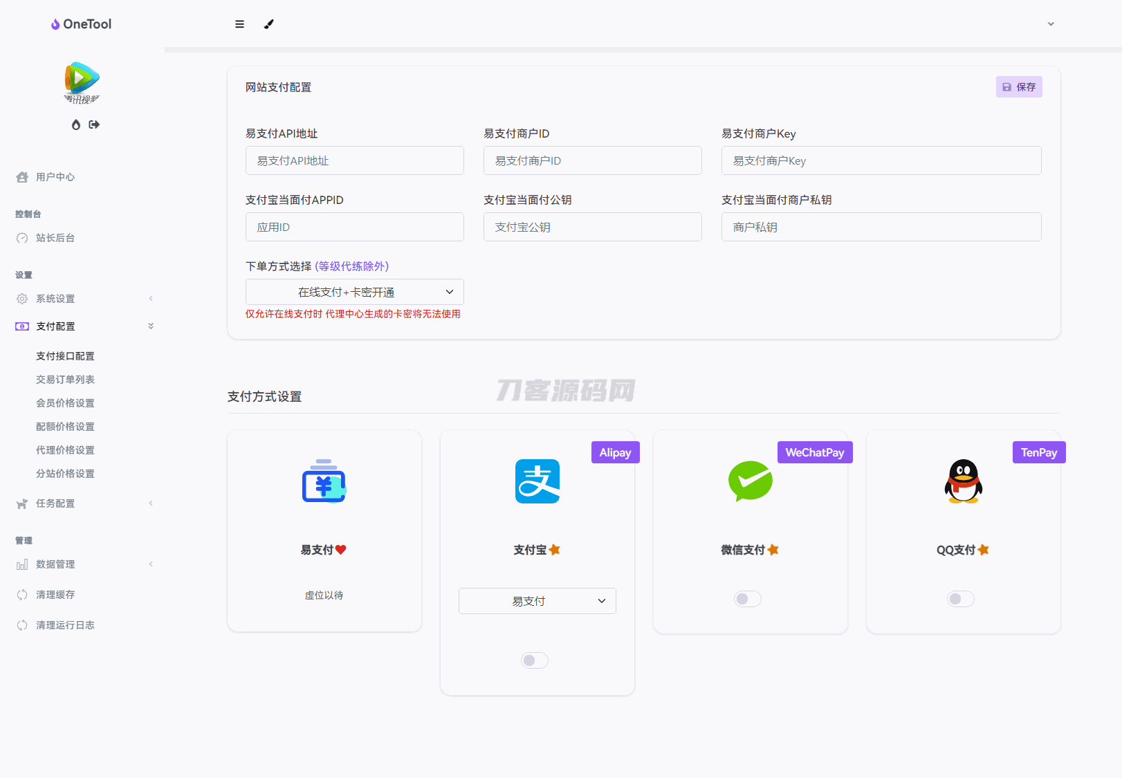This screenshot has height=778, width=1122.
Task: Enable the 微信支付 switch
Action: pyautogui.click(x=747, y=599)
